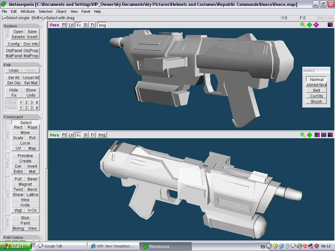The width and height of the screenshot is (335, 251).
Task: Fold the Misc group in Command panel
Action: [8, 223]
